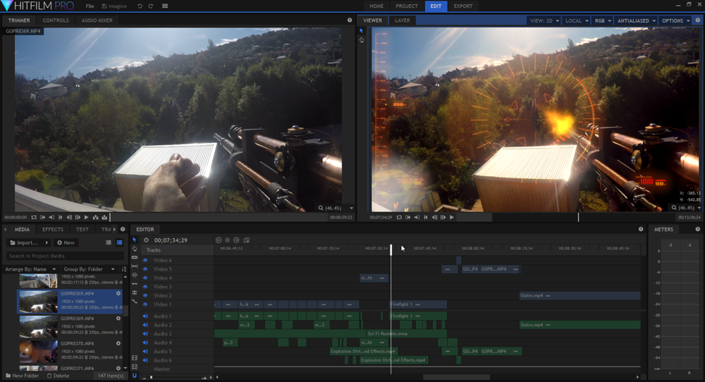Click the make composite shot icon in the Editor
This screenshot has width=705, height=382.
246,240
